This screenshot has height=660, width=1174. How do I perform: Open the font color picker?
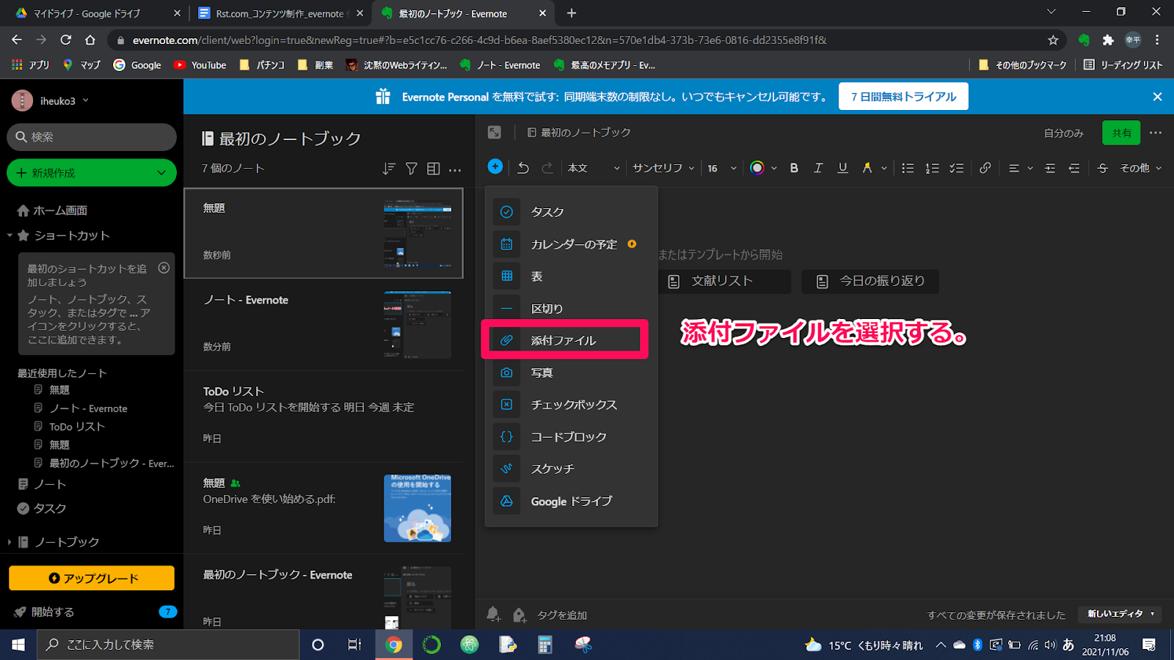click(x=763, y=168)
